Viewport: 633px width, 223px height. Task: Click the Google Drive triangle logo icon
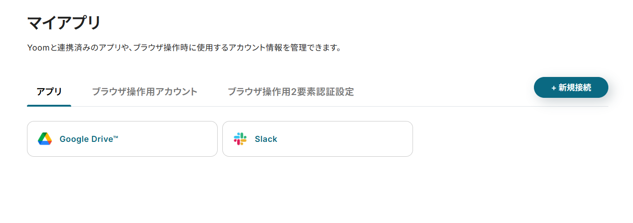[x=45, y=139]
